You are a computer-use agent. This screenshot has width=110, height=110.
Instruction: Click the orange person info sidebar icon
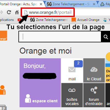[3, 90]
